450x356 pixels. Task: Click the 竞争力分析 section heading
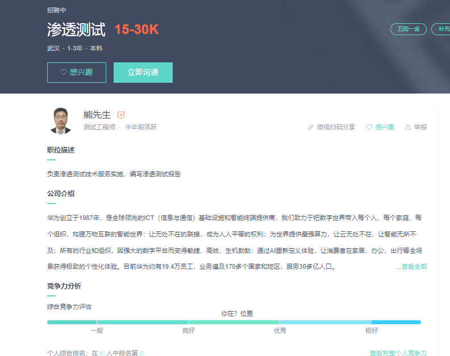tap(64, 286)
